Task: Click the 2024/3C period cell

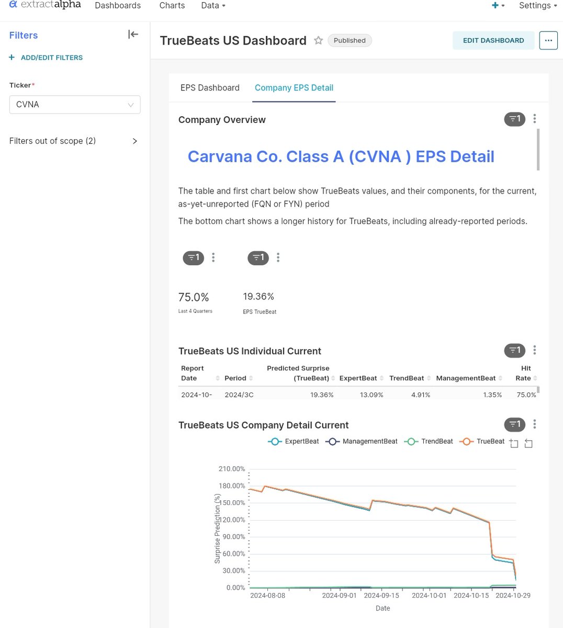Action: tap(239, 395)
